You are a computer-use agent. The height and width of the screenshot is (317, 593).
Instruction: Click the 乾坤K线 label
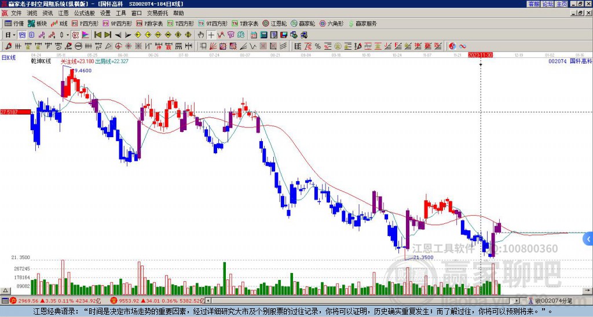[x=41, y=61]
